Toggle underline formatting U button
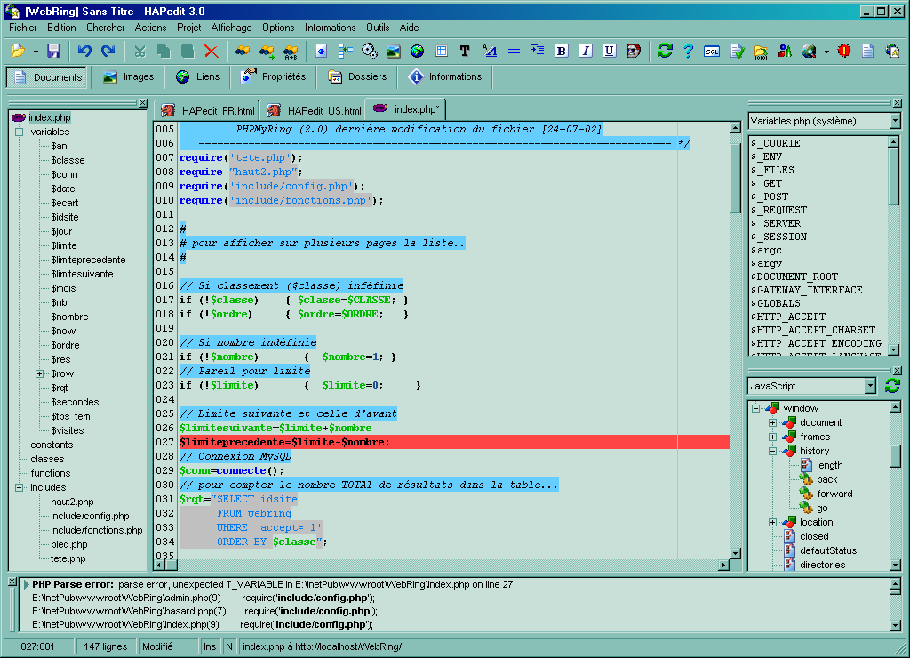Viewport: 910px width, 658px height. click(x=610, y=51)
